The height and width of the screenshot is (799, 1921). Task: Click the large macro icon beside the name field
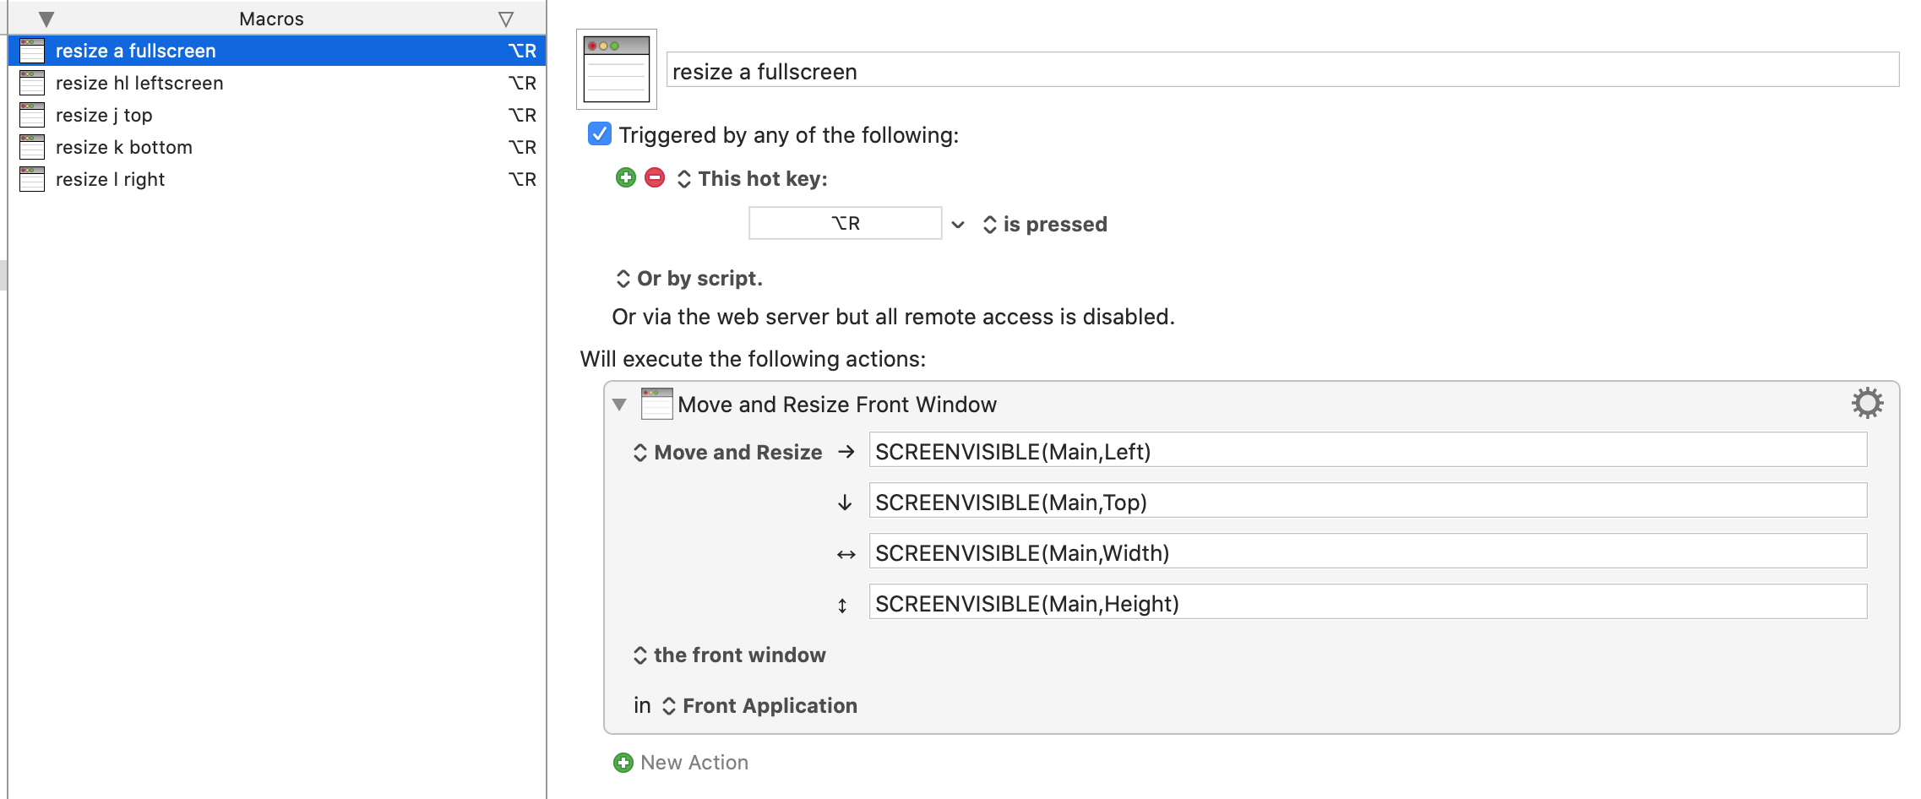tap(617, 69)
